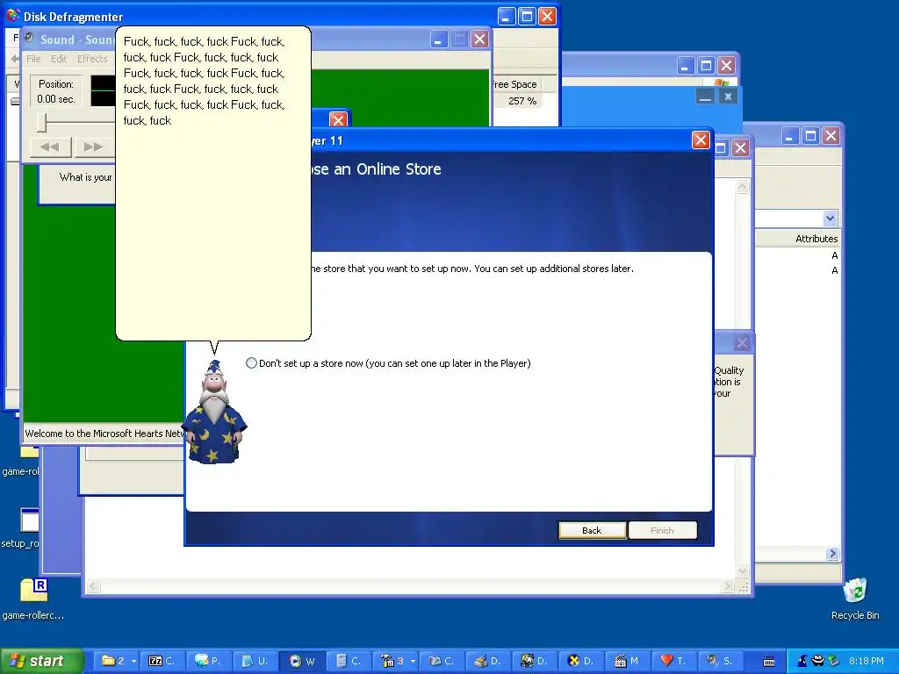899x674 pixels.
Task: Switch to Movie Maker taskbar button M
Action: point(629,661)
